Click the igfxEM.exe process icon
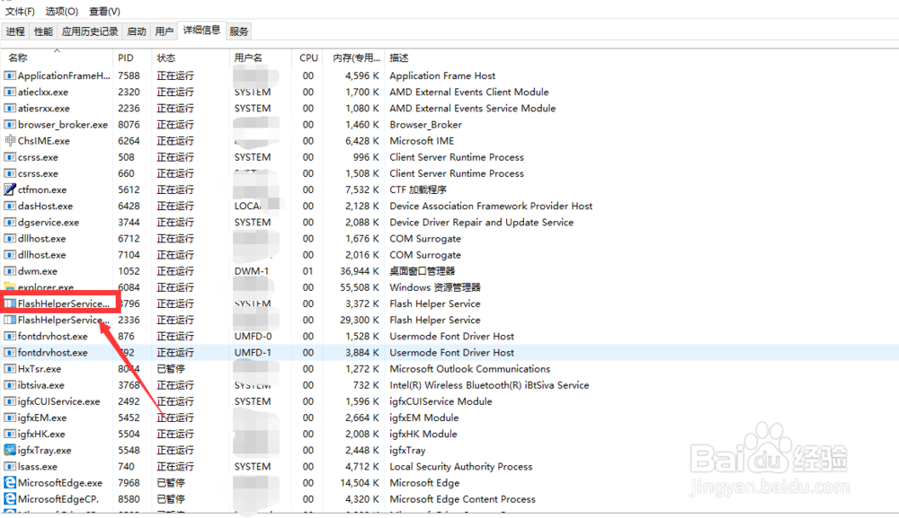 tap(10, 417)
